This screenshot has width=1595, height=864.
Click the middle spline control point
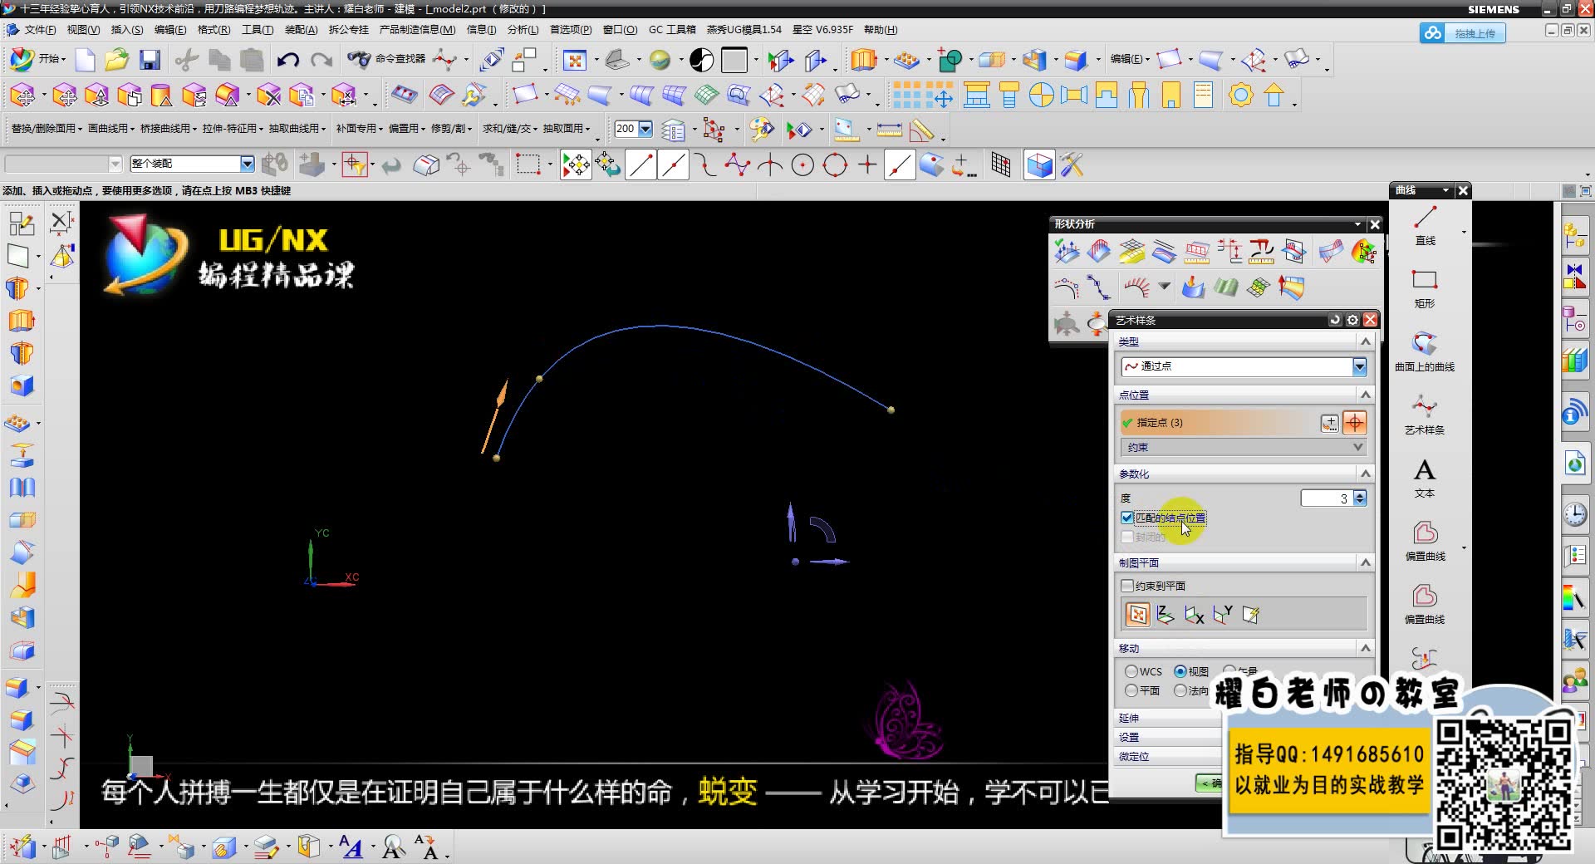(x=539, y=379)
